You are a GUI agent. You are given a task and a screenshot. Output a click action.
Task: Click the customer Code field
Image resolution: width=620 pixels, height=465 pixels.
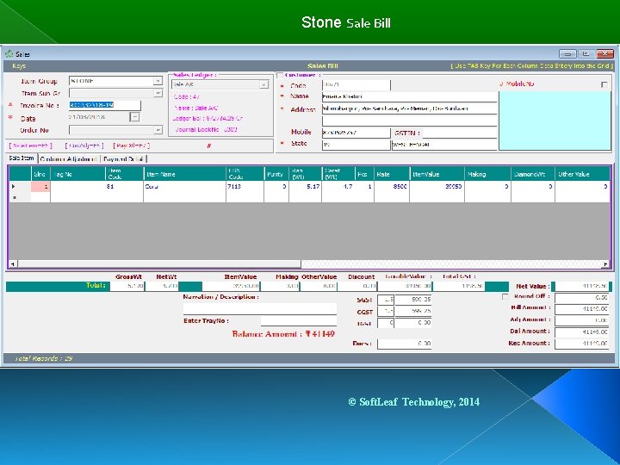pyautogui.click(x=356, y=84)
